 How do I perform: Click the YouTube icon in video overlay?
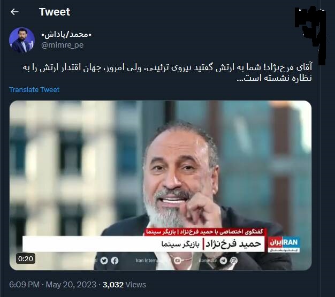pyautogui.click(x=177, y=261)
